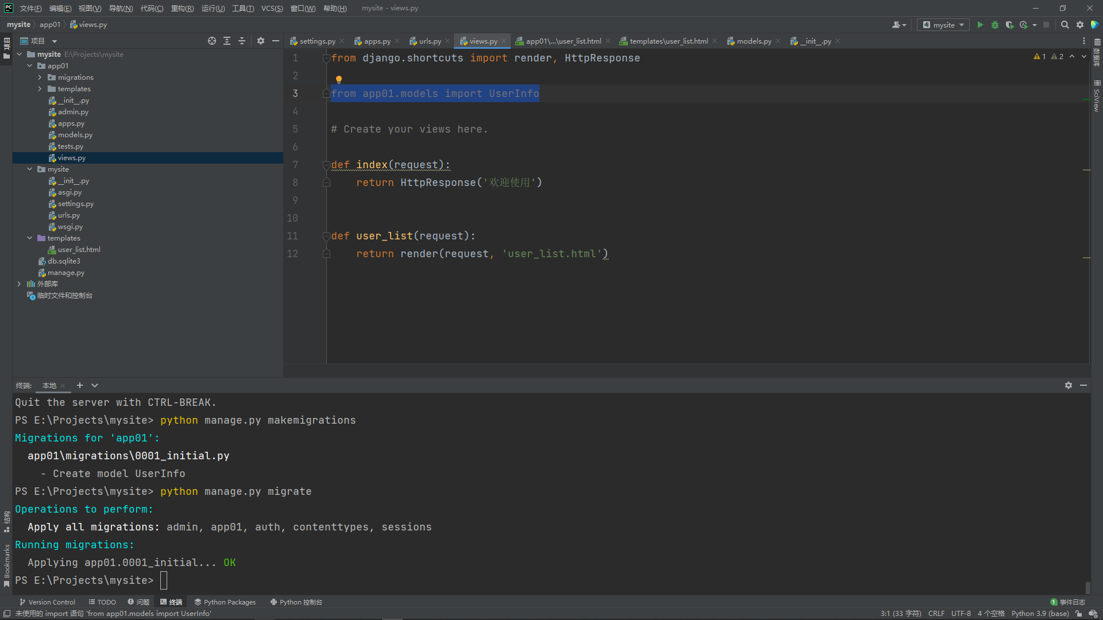Switch to the models.py editor tab
Viewport: 1103px width, 620px height.
point(754,41)
